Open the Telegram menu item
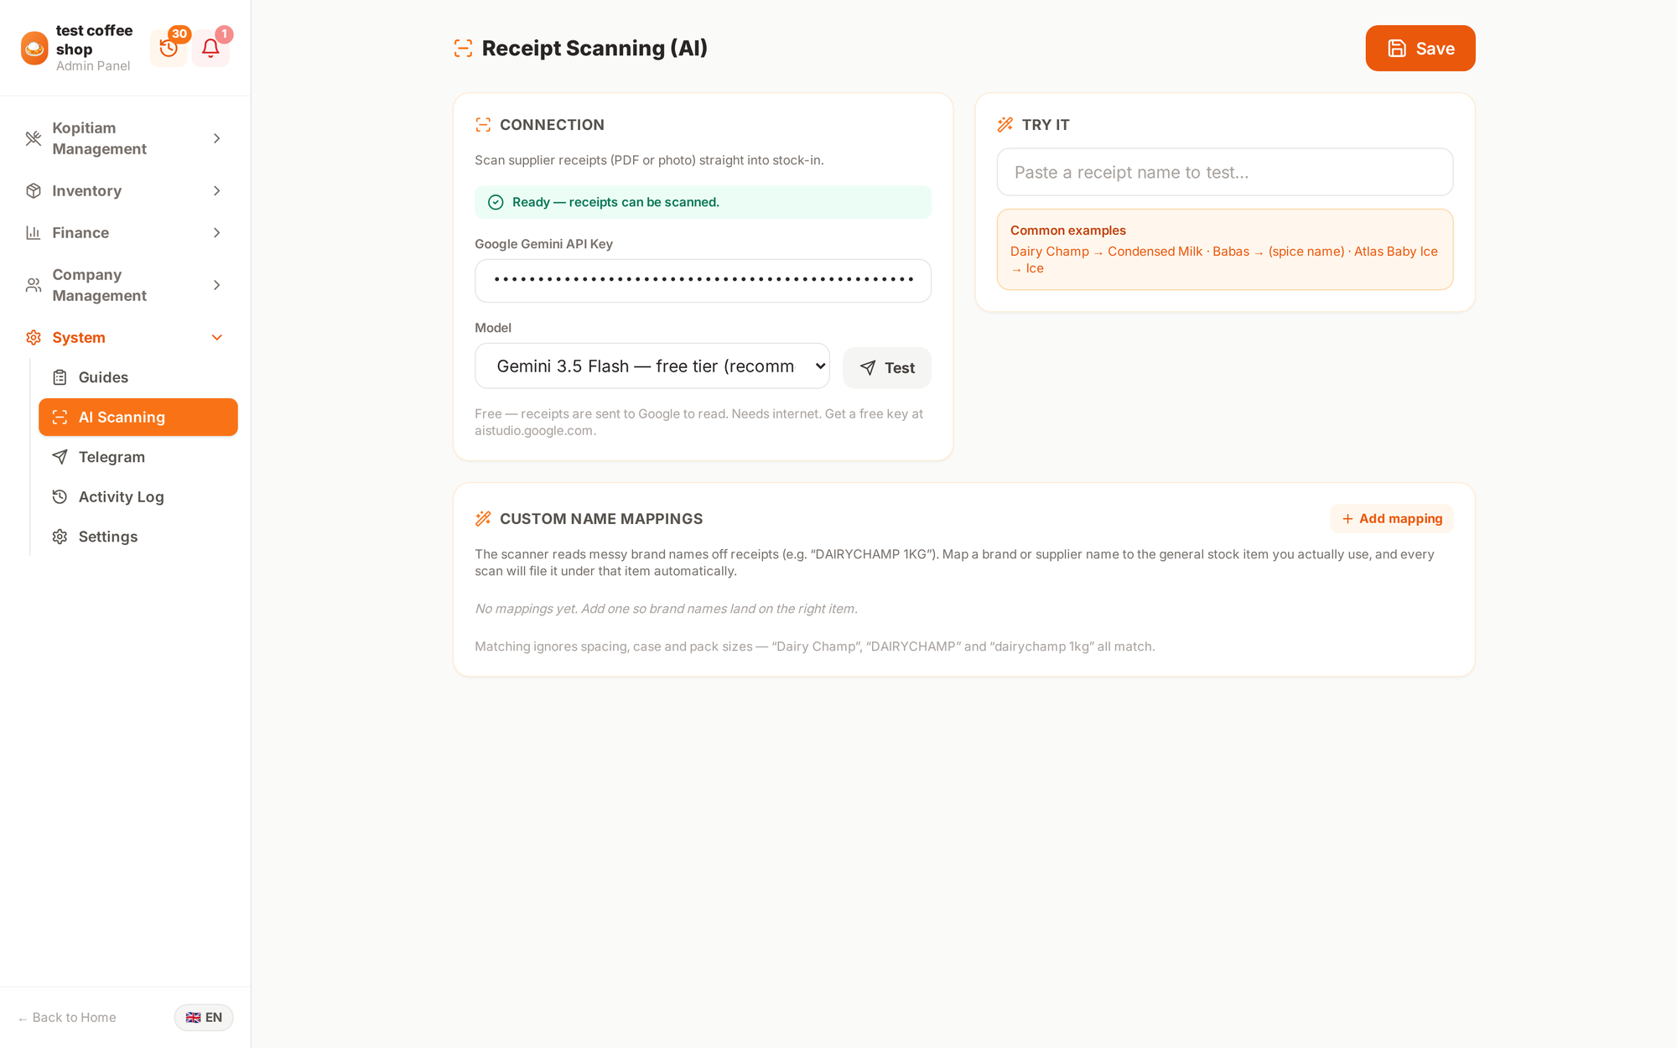The image size is (1677, 1048). 138,457
